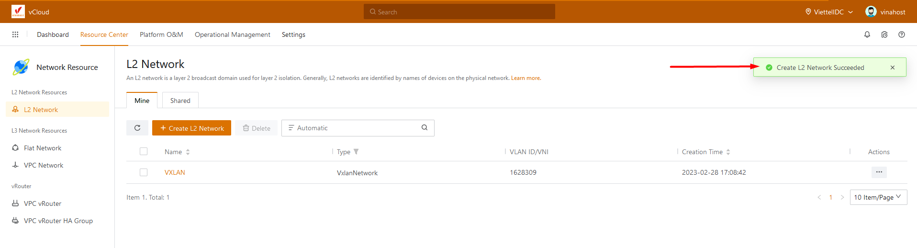
Task: Click the vCloud logo icon
Action: [x=18, y=11]
